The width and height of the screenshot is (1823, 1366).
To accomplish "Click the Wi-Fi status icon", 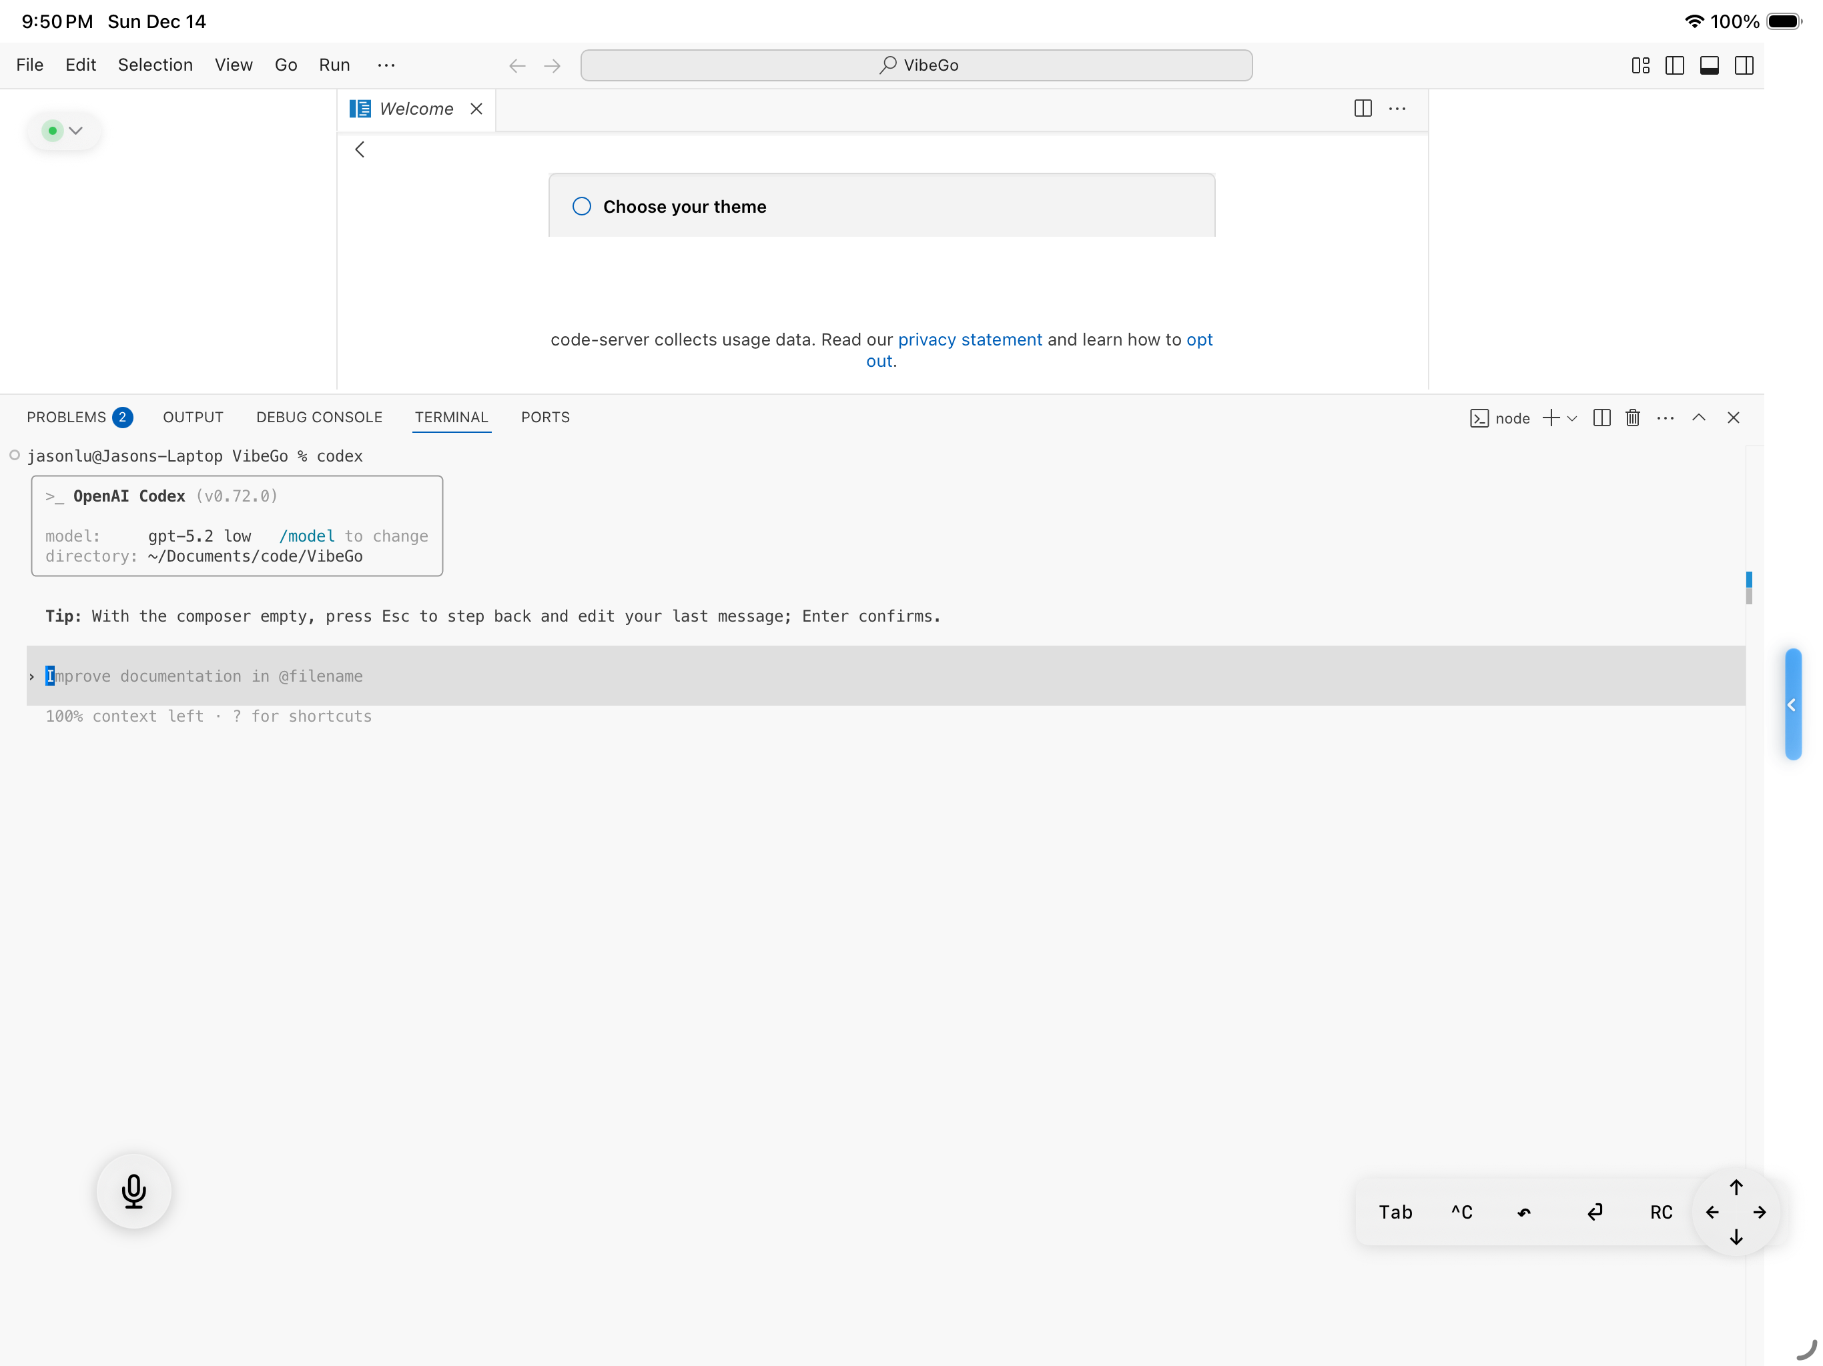I will [x=1694, y=21].
